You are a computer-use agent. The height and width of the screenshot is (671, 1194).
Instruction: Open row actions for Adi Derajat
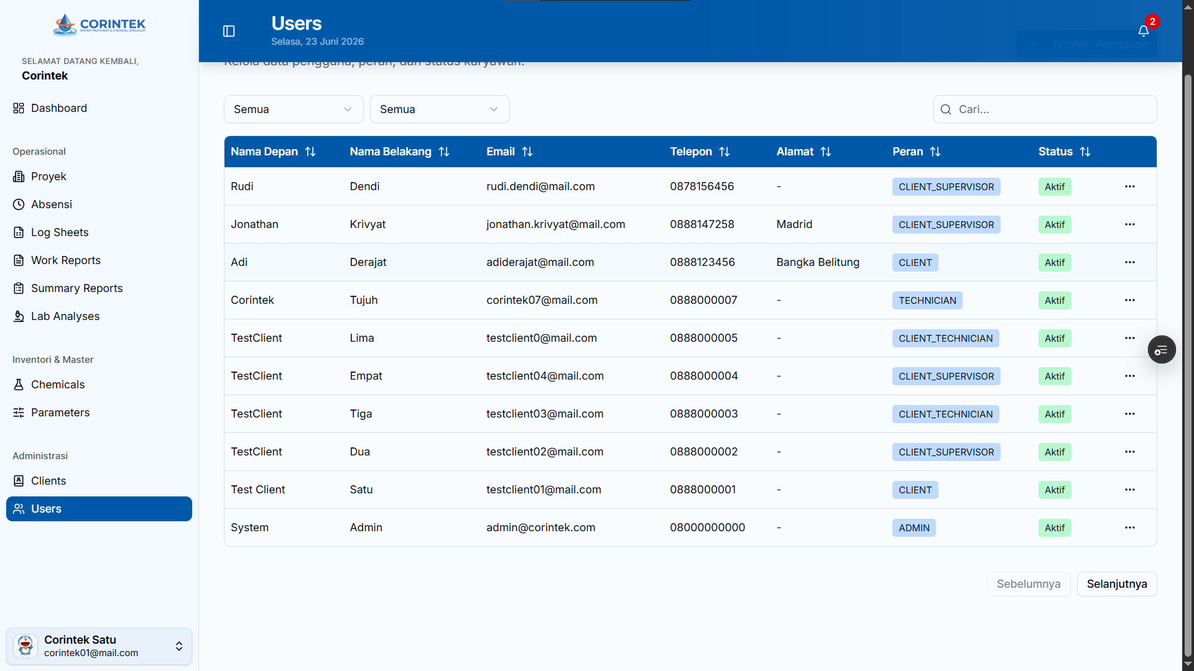pyautogui.click(x=1130, y=262)
